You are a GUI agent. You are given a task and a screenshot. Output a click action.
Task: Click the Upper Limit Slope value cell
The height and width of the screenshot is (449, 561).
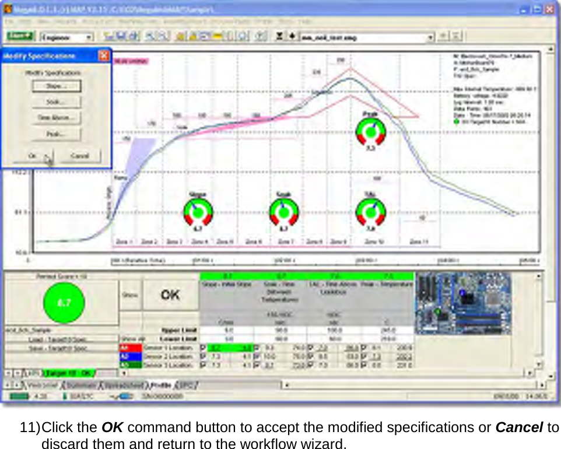[227, 330]
